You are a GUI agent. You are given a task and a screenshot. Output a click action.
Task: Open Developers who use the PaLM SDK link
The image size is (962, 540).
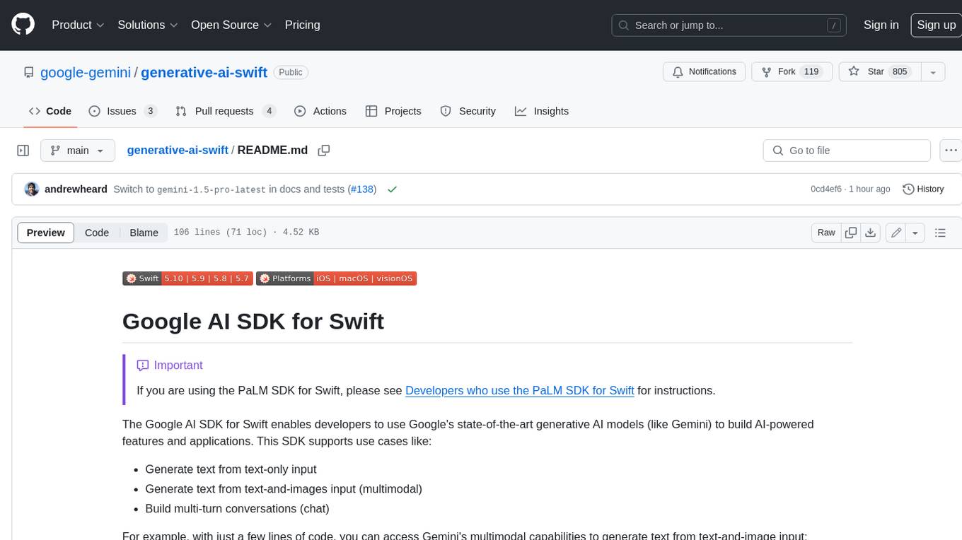tap(520, 390)
